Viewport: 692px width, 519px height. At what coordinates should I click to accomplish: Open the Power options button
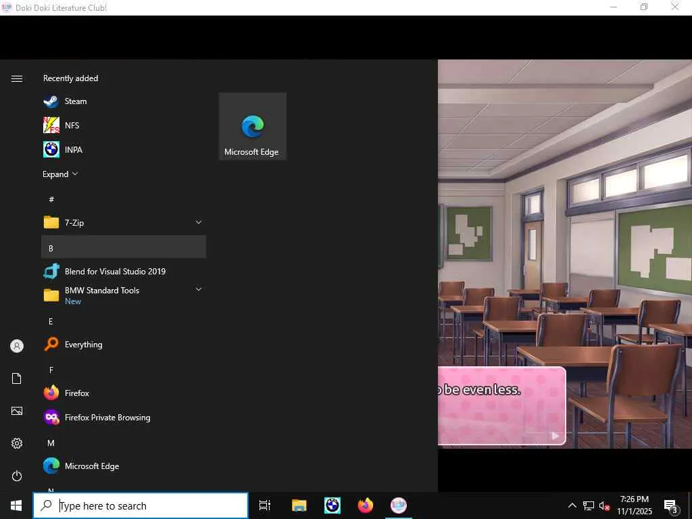pyautogui.click(x=17, y=476)
